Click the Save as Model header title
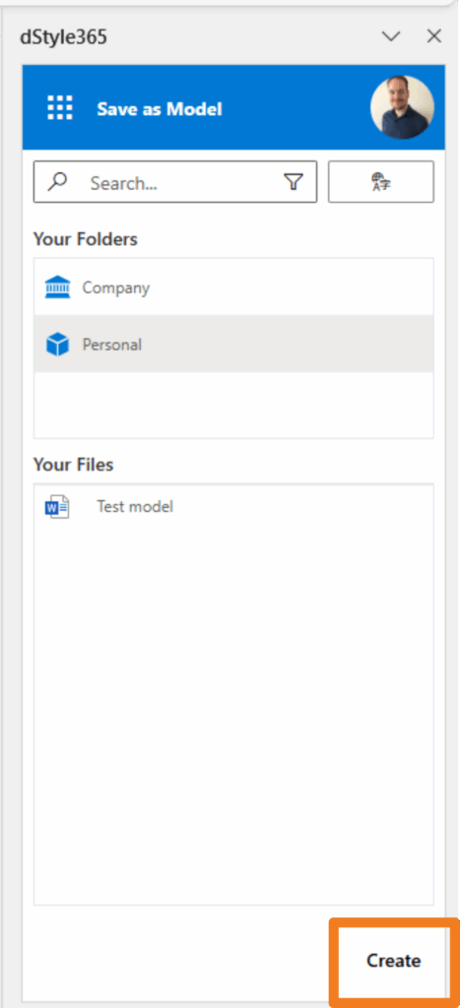The width and height of the screenshot is (460, 1008). click(160, 109)
